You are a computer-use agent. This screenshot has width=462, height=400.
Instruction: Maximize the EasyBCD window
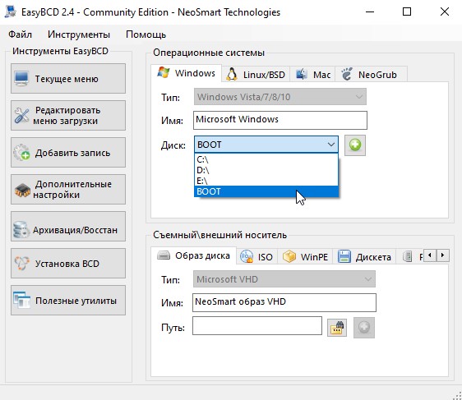(407, 12)
